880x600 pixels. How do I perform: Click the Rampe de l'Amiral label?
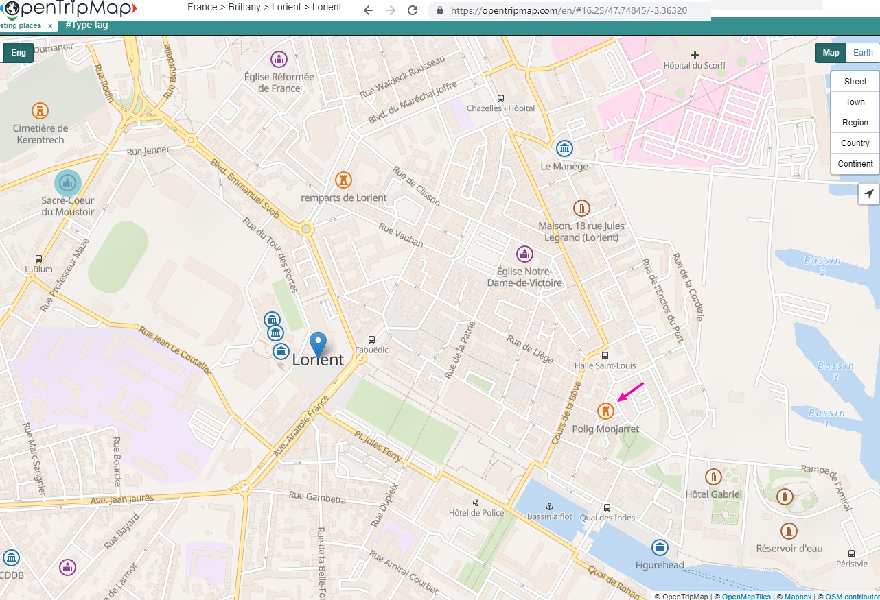(826, 488)
